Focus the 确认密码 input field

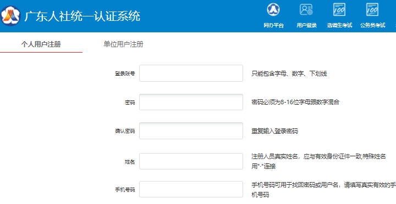191,131
